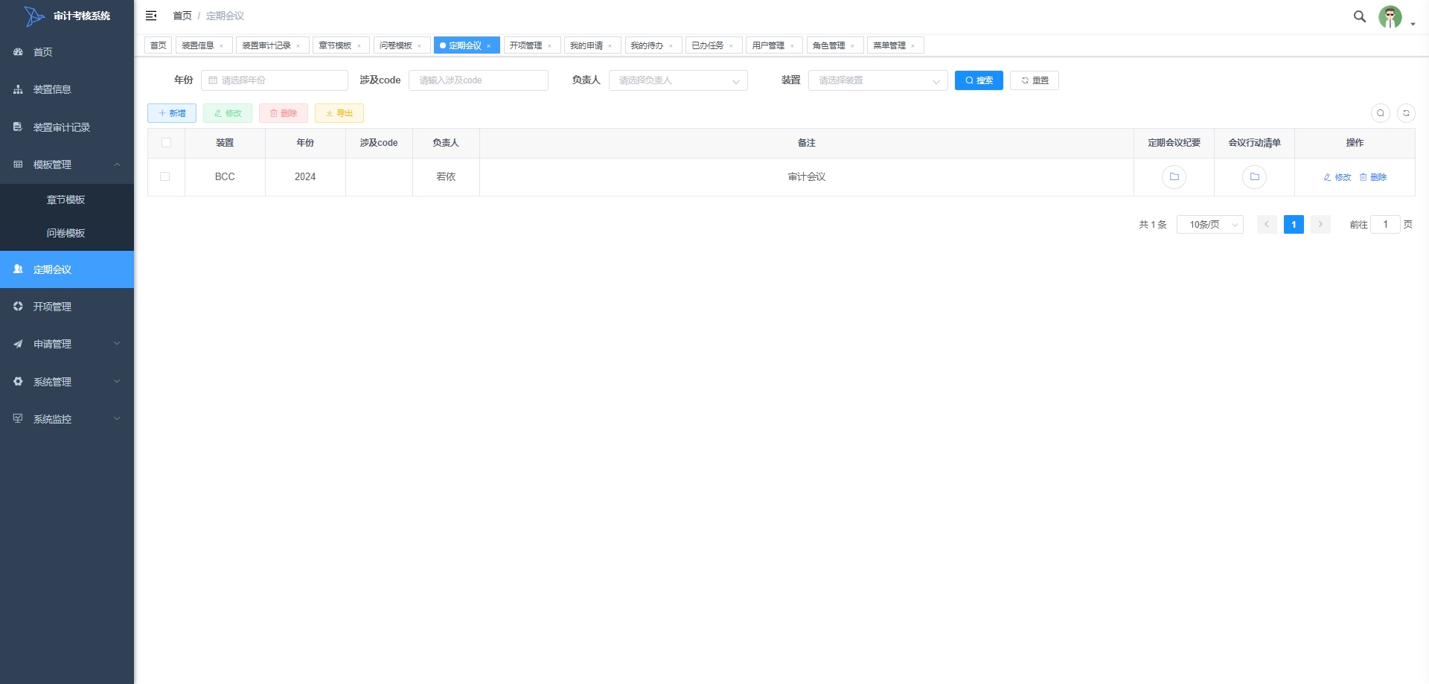Open 章节模板 submenu item
The width and height of the screenshot is (1429, 684).
(67, 199)
